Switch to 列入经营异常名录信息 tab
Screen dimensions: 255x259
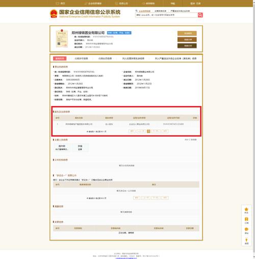click(133, 59)
